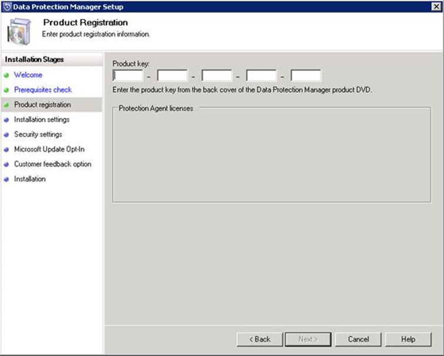
Task: Select the Installation settings stage
Action: [x=42, y=119]
